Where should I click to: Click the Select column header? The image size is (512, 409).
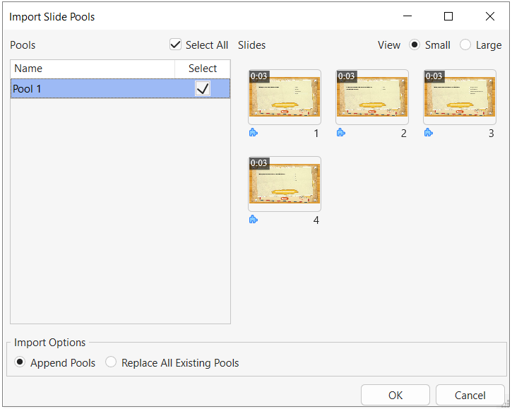point(203,69)
